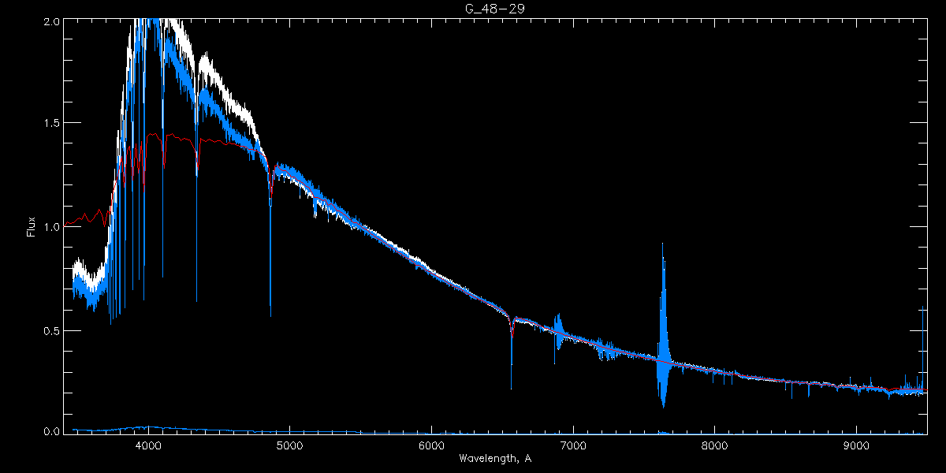
Task: Click the 7000 wavelength tick label
Action: pyautogui.click(x=573, y=445)
